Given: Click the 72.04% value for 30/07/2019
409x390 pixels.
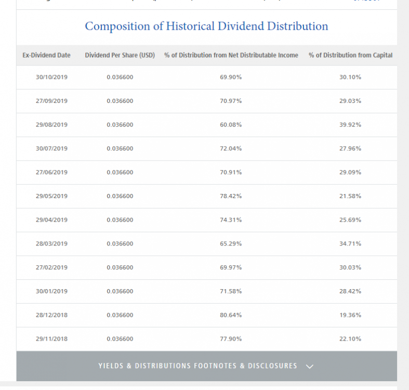Looking at the screenshot, I should click(231, 149).
